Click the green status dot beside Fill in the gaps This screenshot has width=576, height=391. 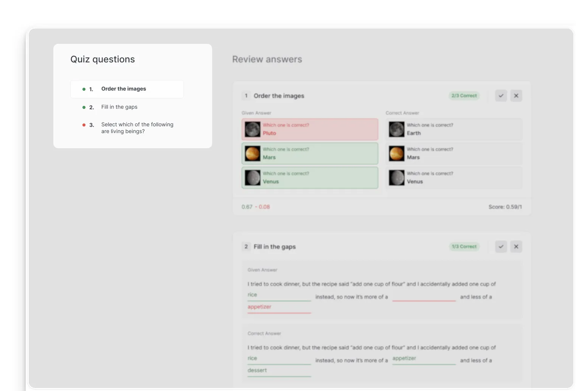point(84,107)
